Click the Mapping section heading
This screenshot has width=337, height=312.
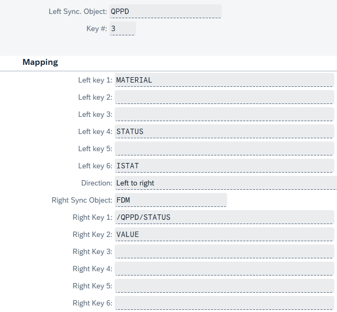click(x=40, y=62)
